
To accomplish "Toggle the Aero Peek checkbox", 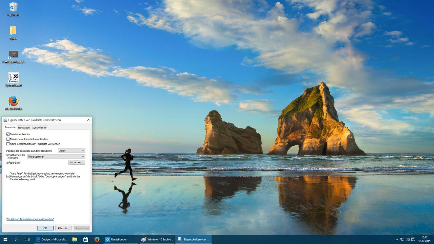I will click(8, 176).
